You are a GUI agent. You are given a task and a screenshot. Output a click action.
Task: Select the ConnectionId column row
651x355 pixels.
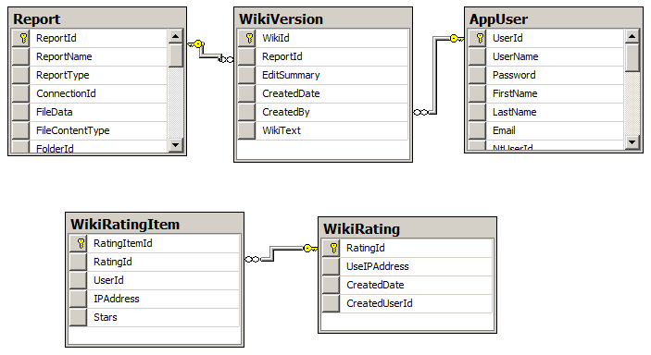point(90,93)
